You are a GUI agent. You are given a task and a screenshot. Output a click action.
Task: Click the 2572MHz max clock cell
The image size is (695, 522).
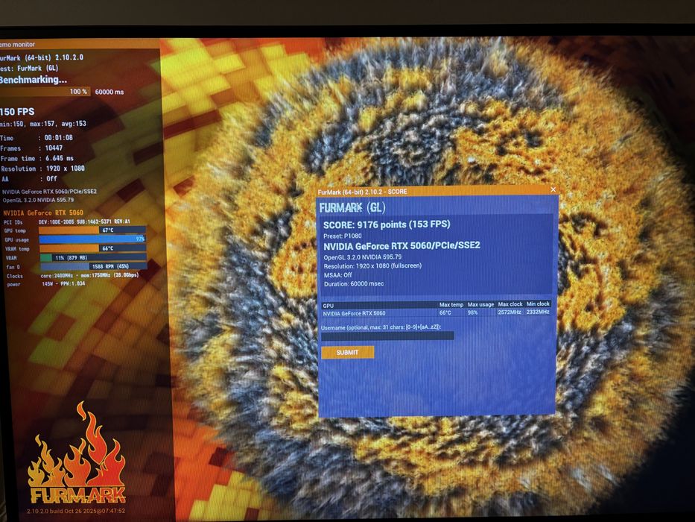[510, 312]
